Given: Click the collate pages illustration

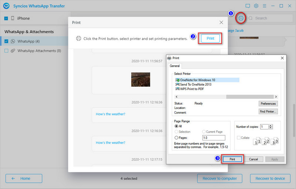Looking at the screenshot, I should (265, 141).
